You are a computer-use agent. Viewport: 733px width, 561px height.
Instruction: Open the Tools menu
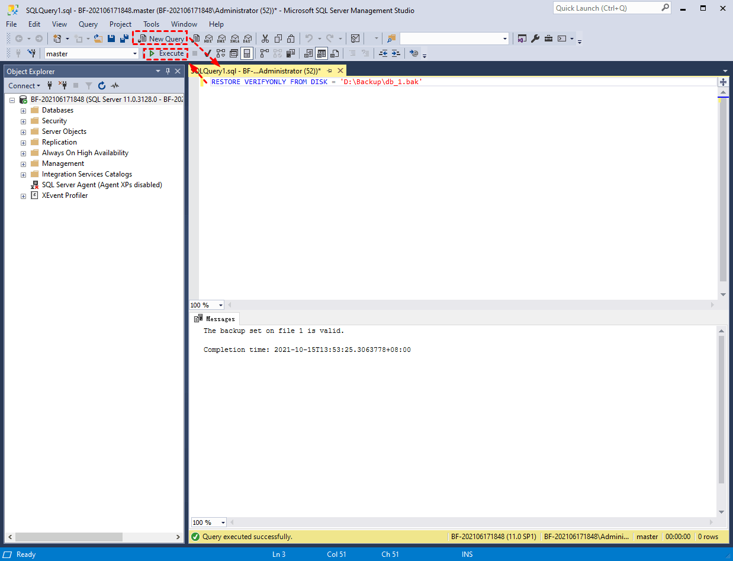[151, 24]
